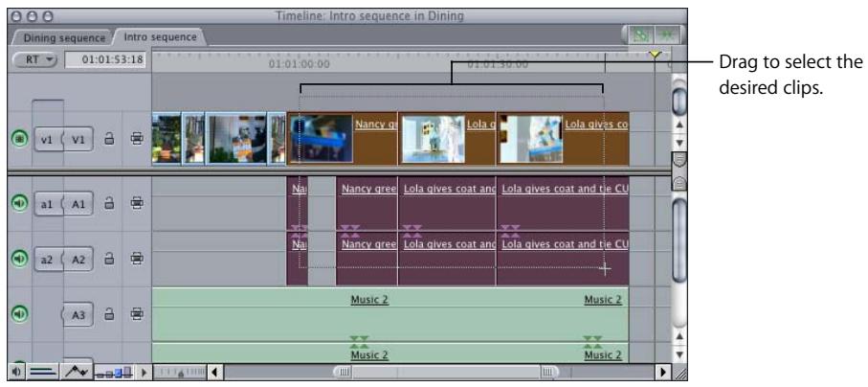The width and height of the screenshot is (868, 387).
Task: Click the a1 source control
Action: click(x=47, y=204)
